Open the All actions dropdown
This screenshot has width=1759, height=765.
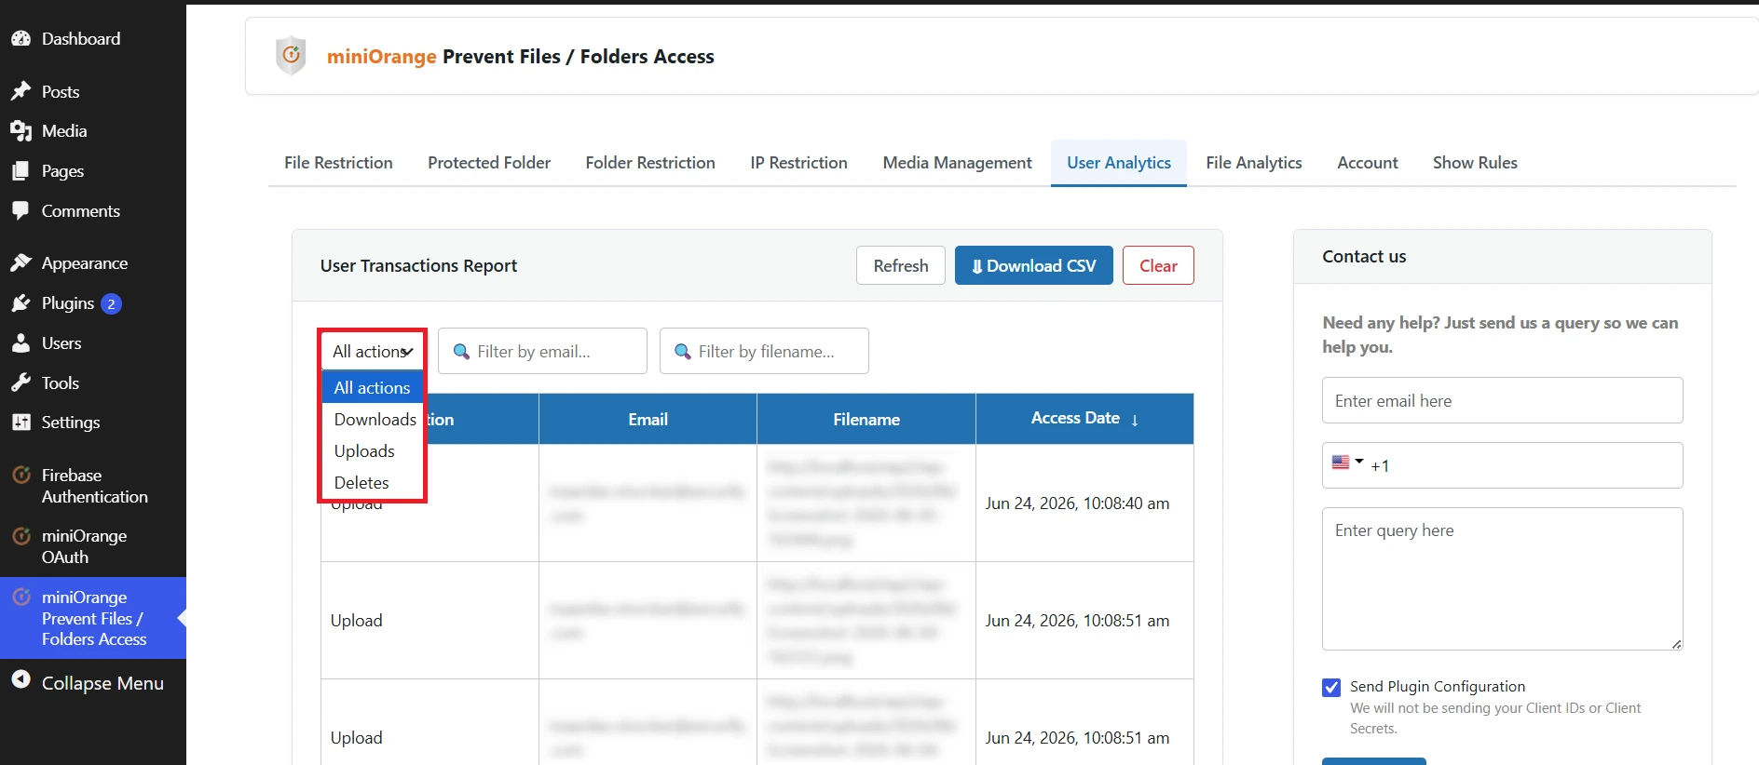click(x=373, y=351)
